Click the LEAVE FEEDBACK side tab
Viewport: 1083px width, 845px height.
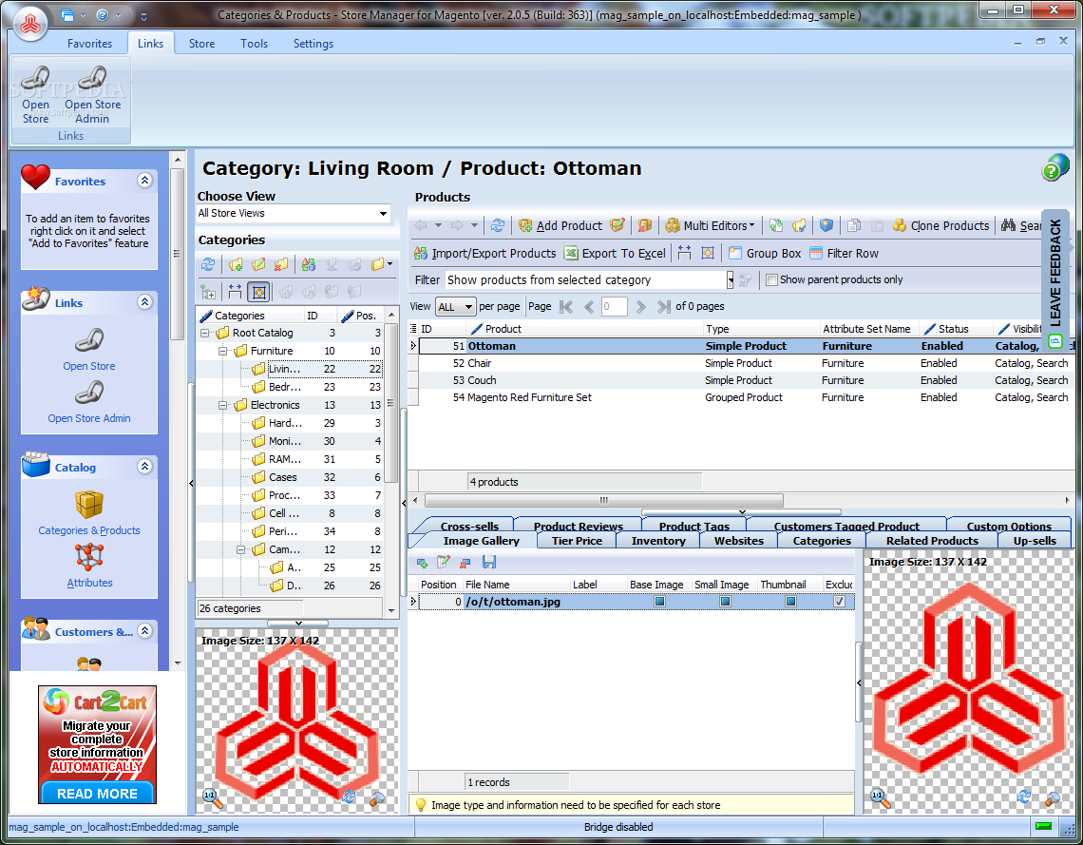pos(1055,279)
